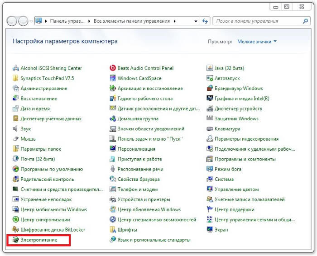Go forward with the Forward navigation button

[23, 21]
